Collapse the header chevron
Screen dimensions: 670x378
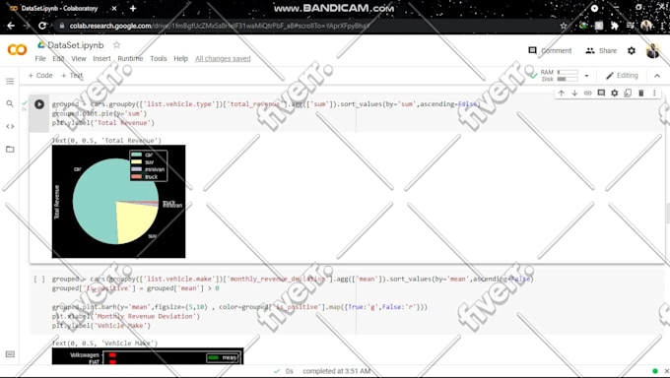coord(657,76)
